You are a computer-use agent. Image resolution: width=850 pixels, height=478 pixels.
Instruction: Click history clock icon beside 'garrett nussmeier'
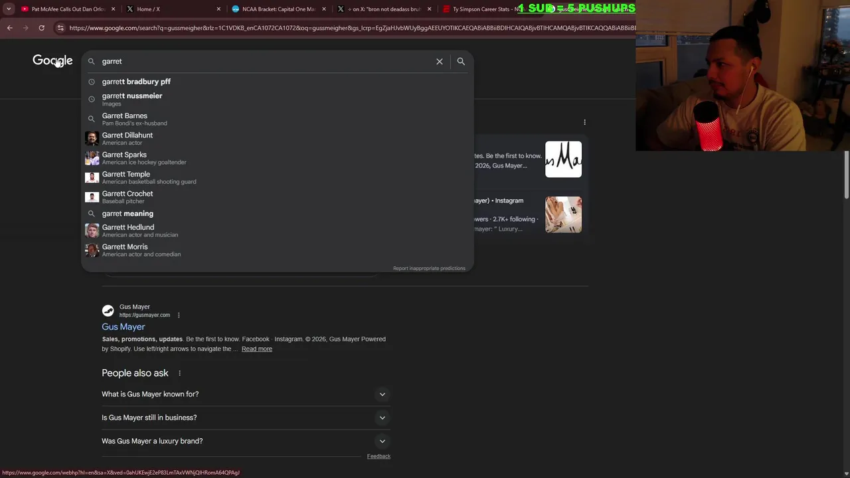92,99
